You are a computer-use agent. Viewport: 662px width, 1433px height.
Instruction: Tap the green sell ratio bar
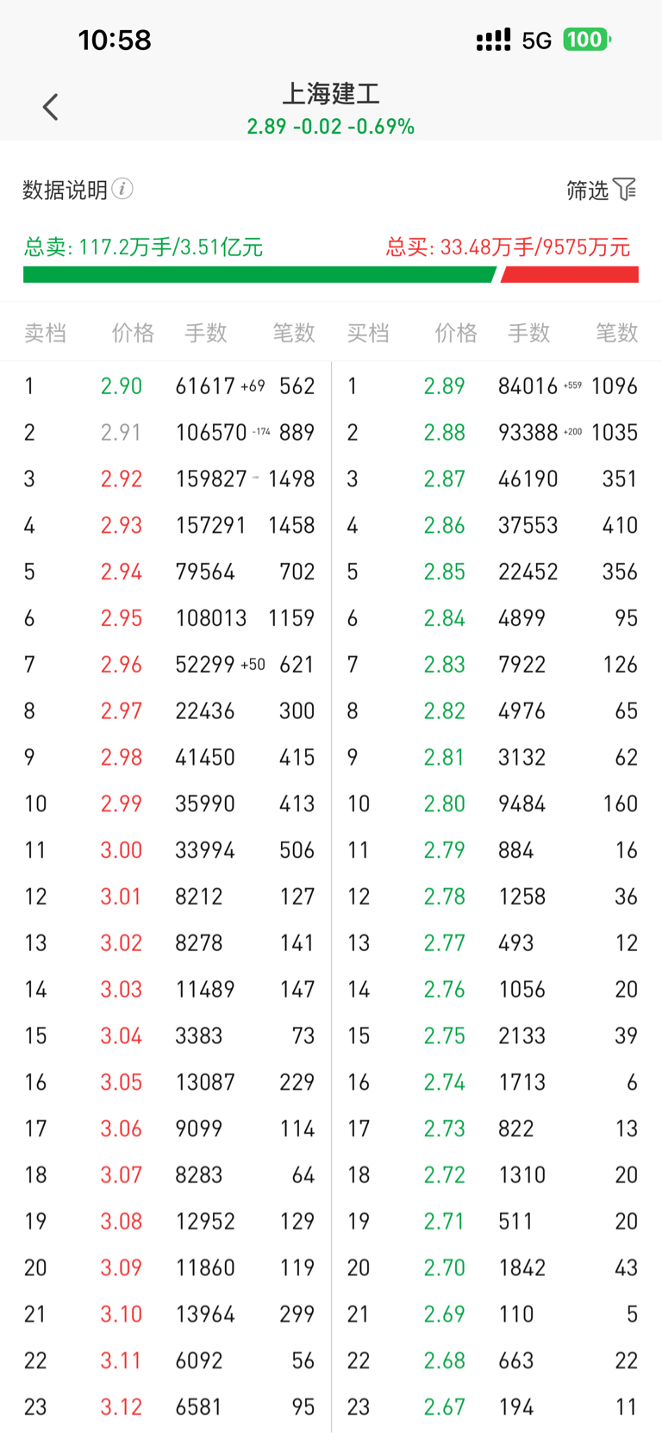click(259, 275)
